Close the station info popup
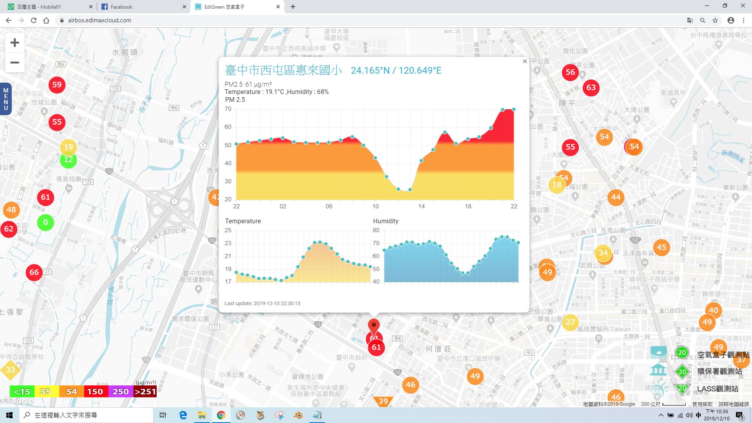Screen dimensions: 752x423 pyautogui.click(x=525, y=61)
